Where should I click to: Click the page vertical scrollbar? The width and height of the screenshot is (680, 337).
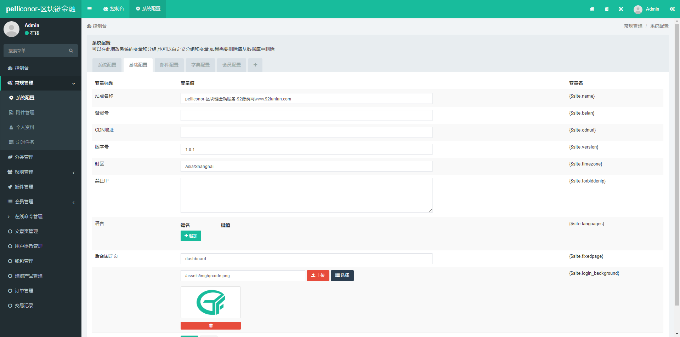677,164
